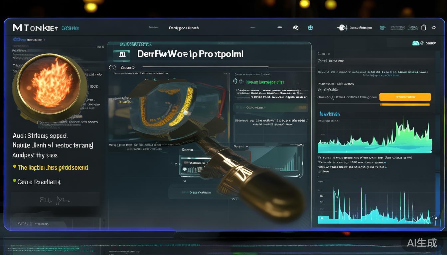
Task: Open the dark field under Carne Raenllally
Action: (55, 200)
